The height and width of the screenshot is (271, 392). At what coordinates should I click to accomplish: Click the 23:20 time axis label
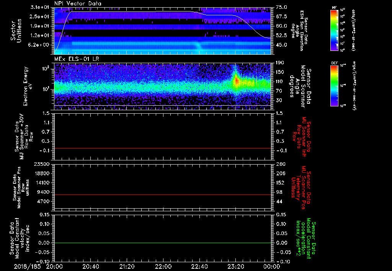[x=236, y=266]
